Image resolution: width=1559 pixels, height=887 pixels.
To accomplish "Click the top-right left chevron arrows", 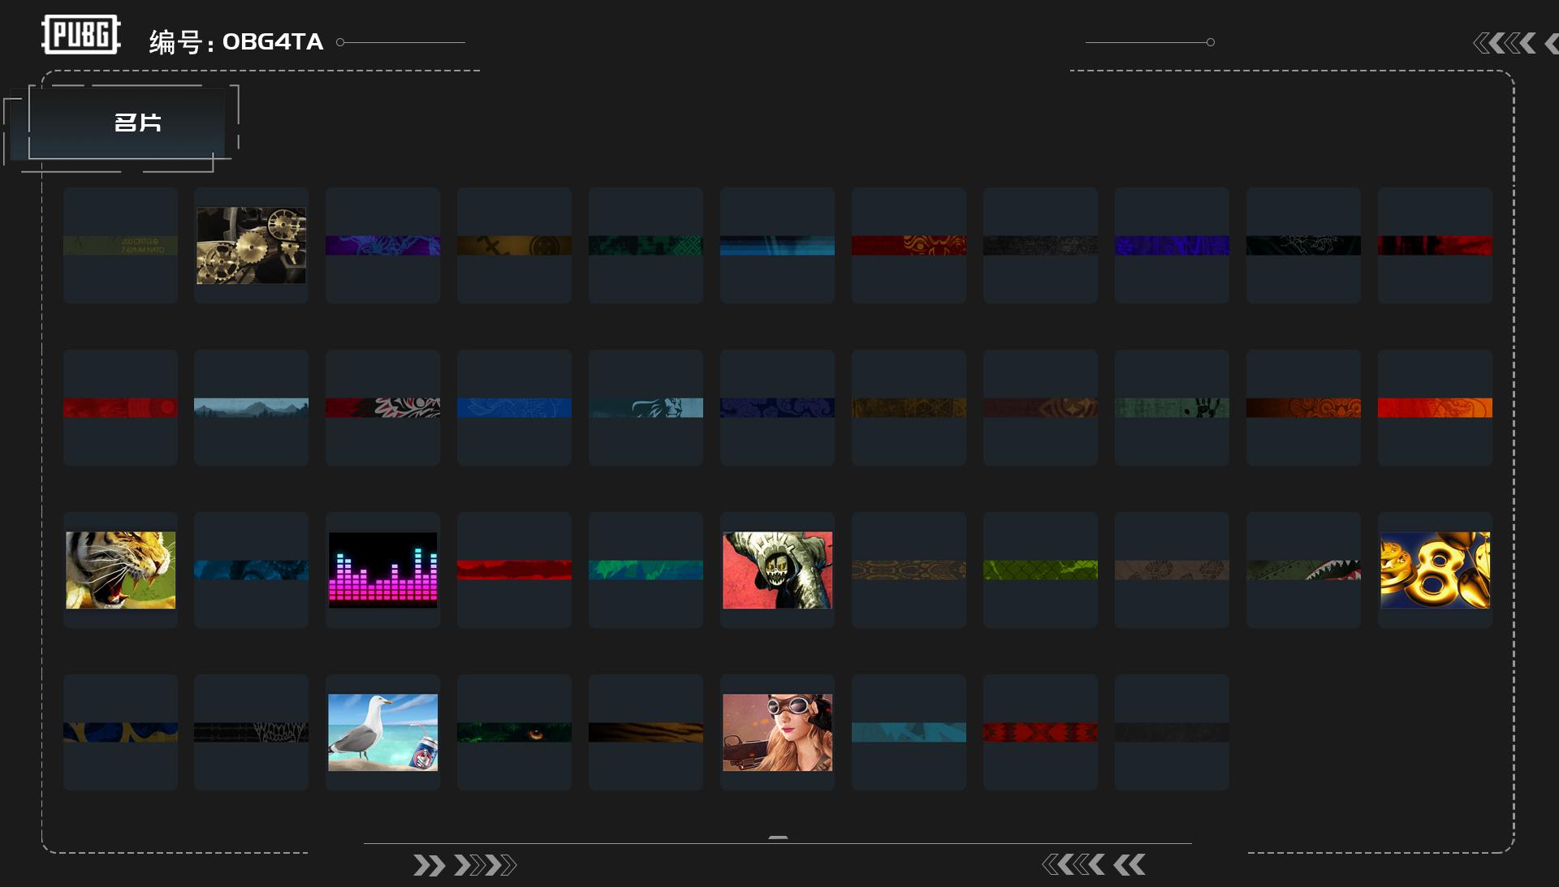I will tap(1505, 43).
